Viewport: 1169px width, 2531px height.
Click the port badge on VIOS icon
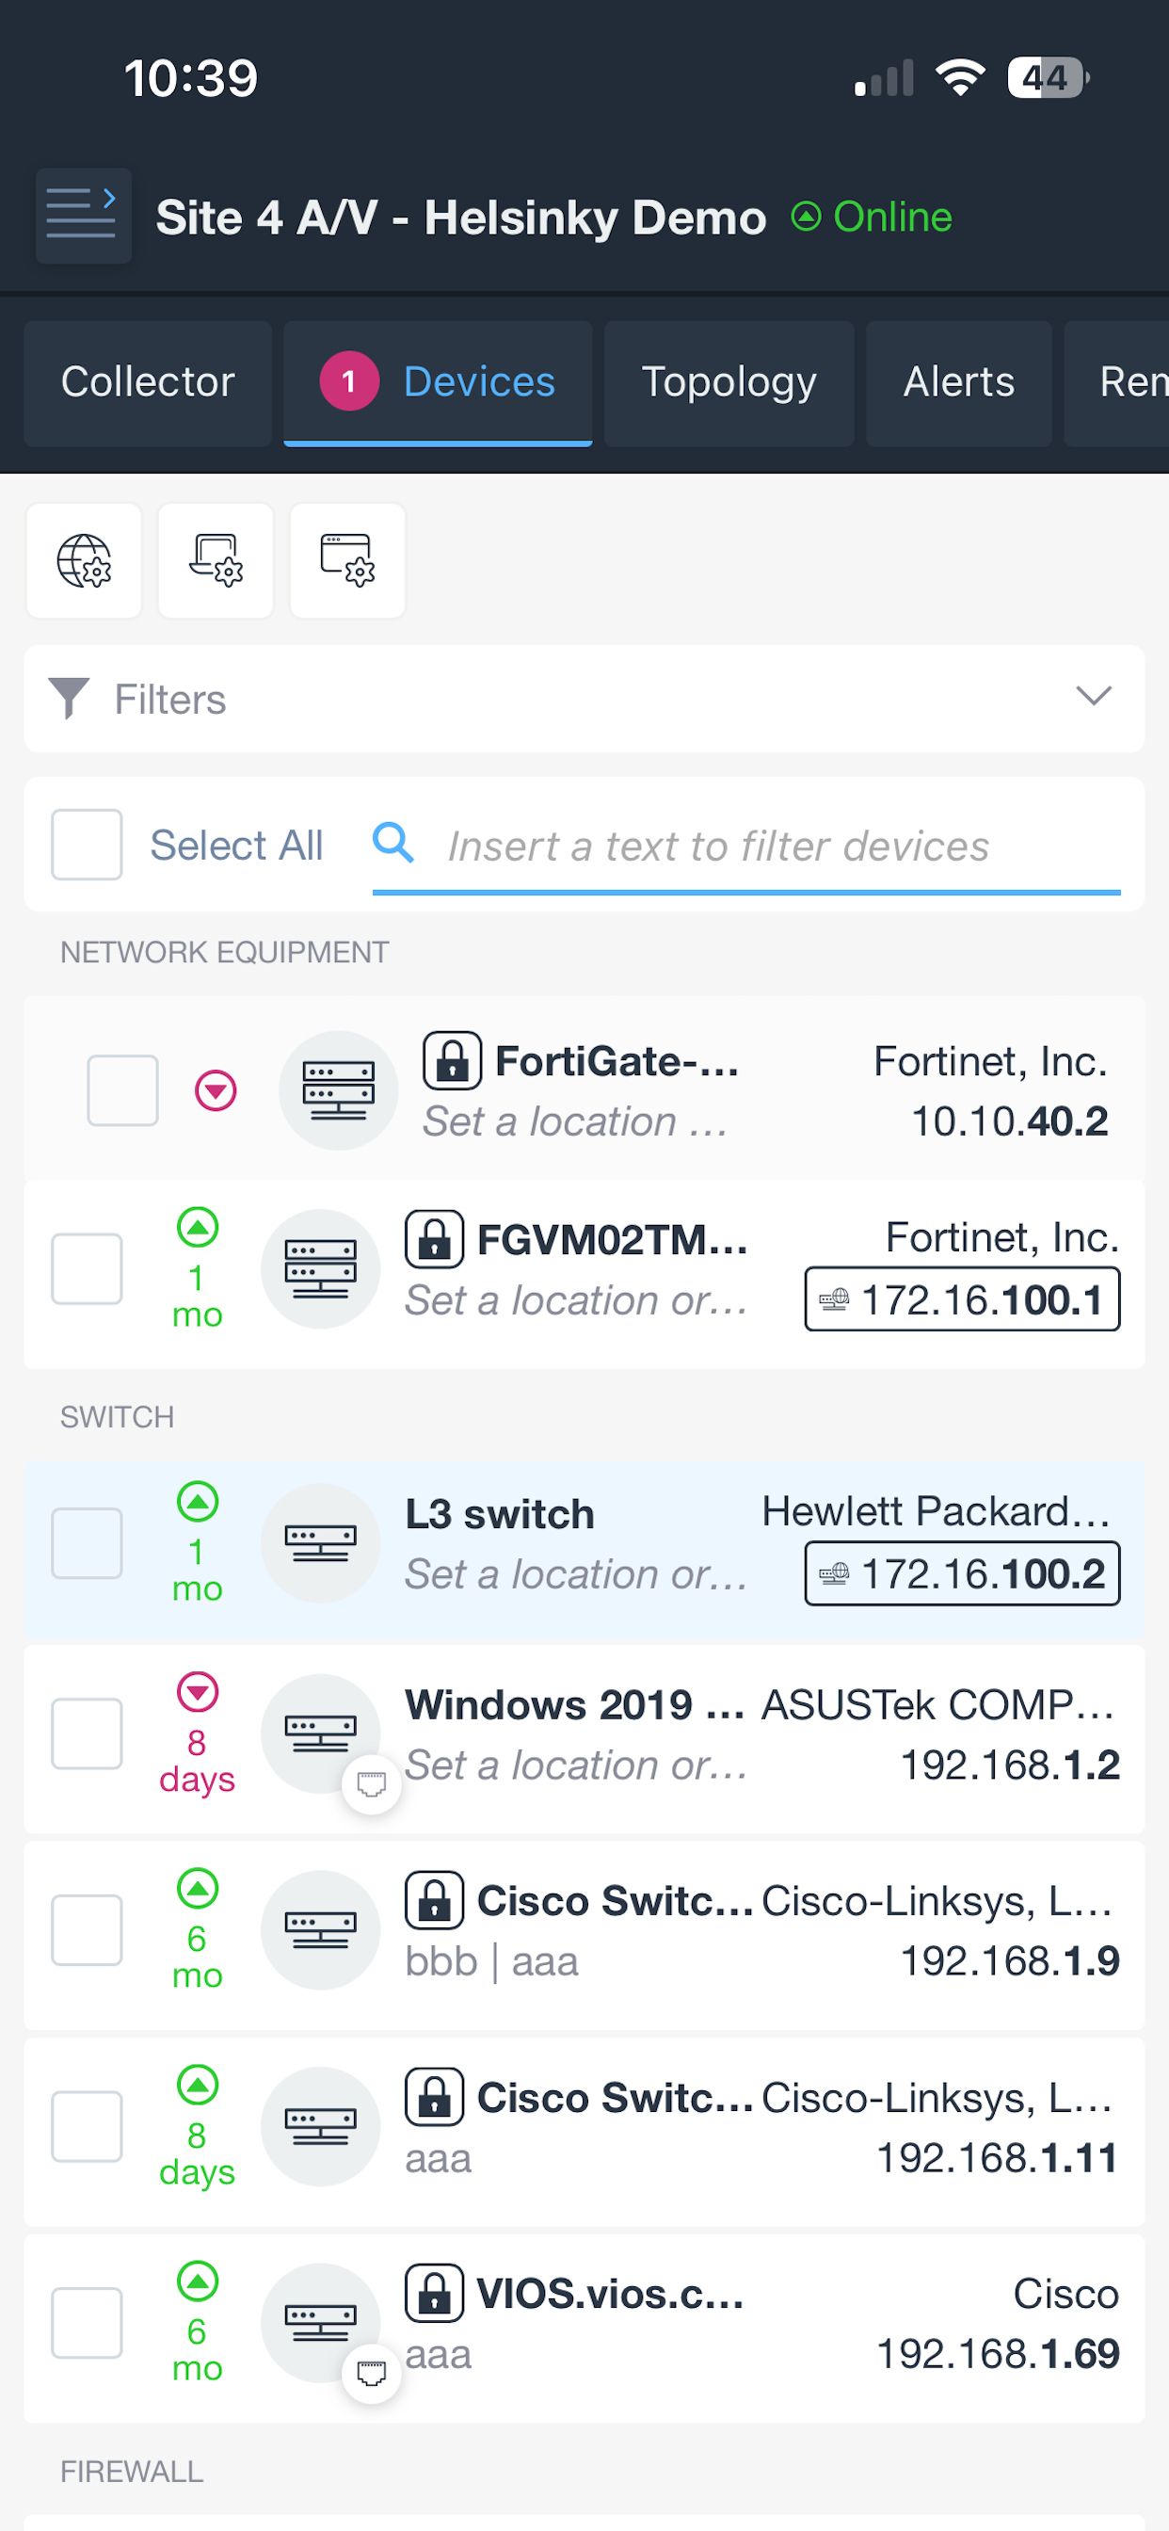(x=372, y=2374)
